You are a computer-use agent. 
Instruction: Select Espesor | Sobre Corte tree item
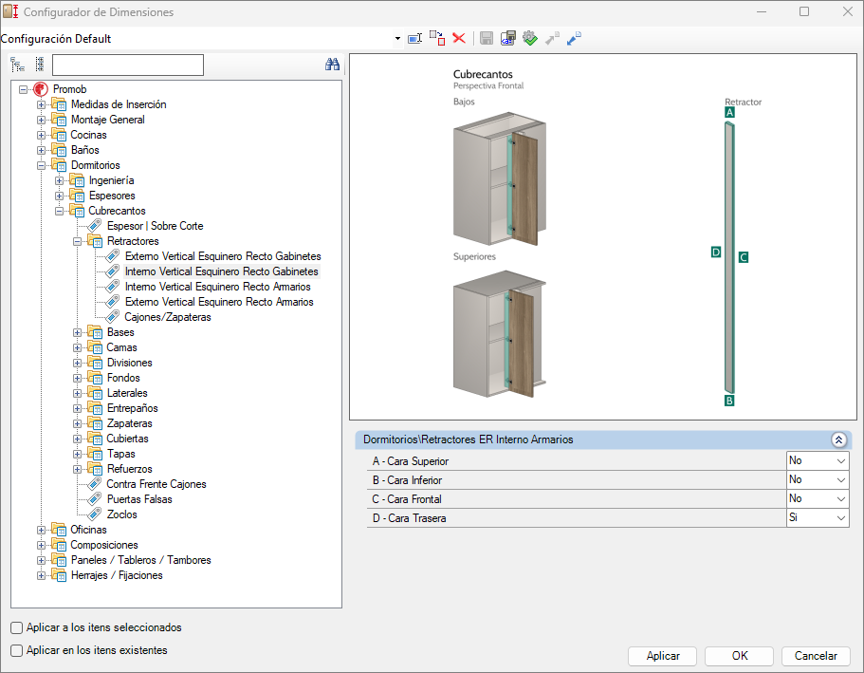click(155, 226)
